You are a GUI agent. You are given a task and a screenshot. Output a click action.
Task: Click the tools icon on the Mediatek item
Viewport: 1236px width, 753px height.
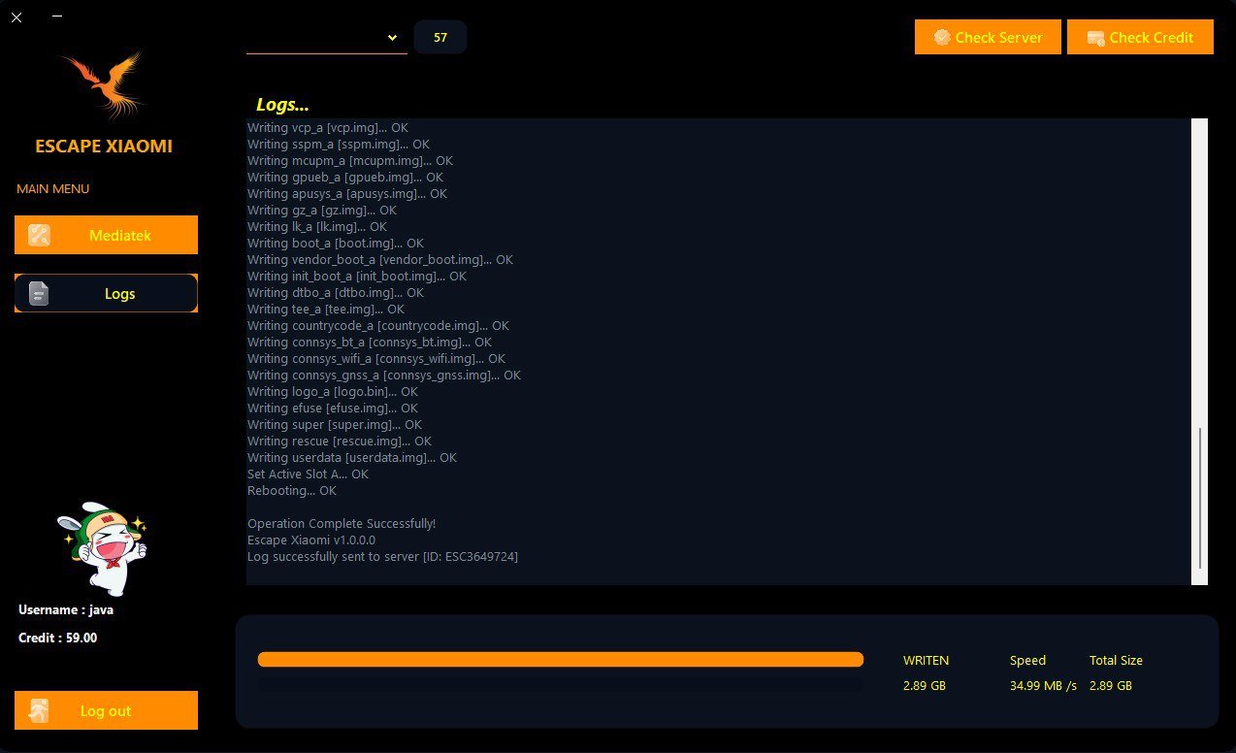[x=39, y=235]
